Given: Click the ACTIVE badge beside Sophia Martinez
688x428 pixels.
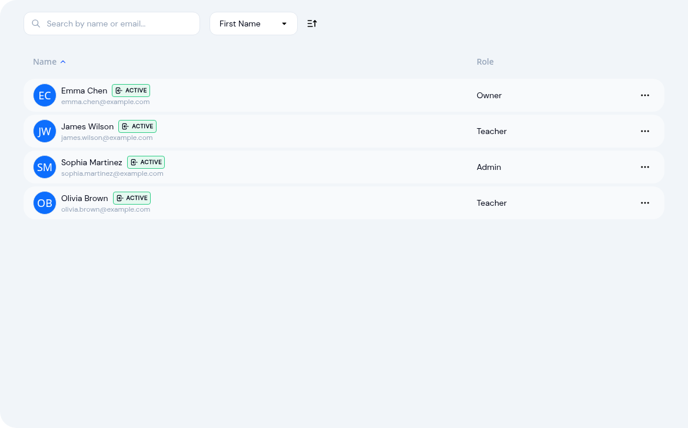Looking at the screenshot, I should coord(146,162).
